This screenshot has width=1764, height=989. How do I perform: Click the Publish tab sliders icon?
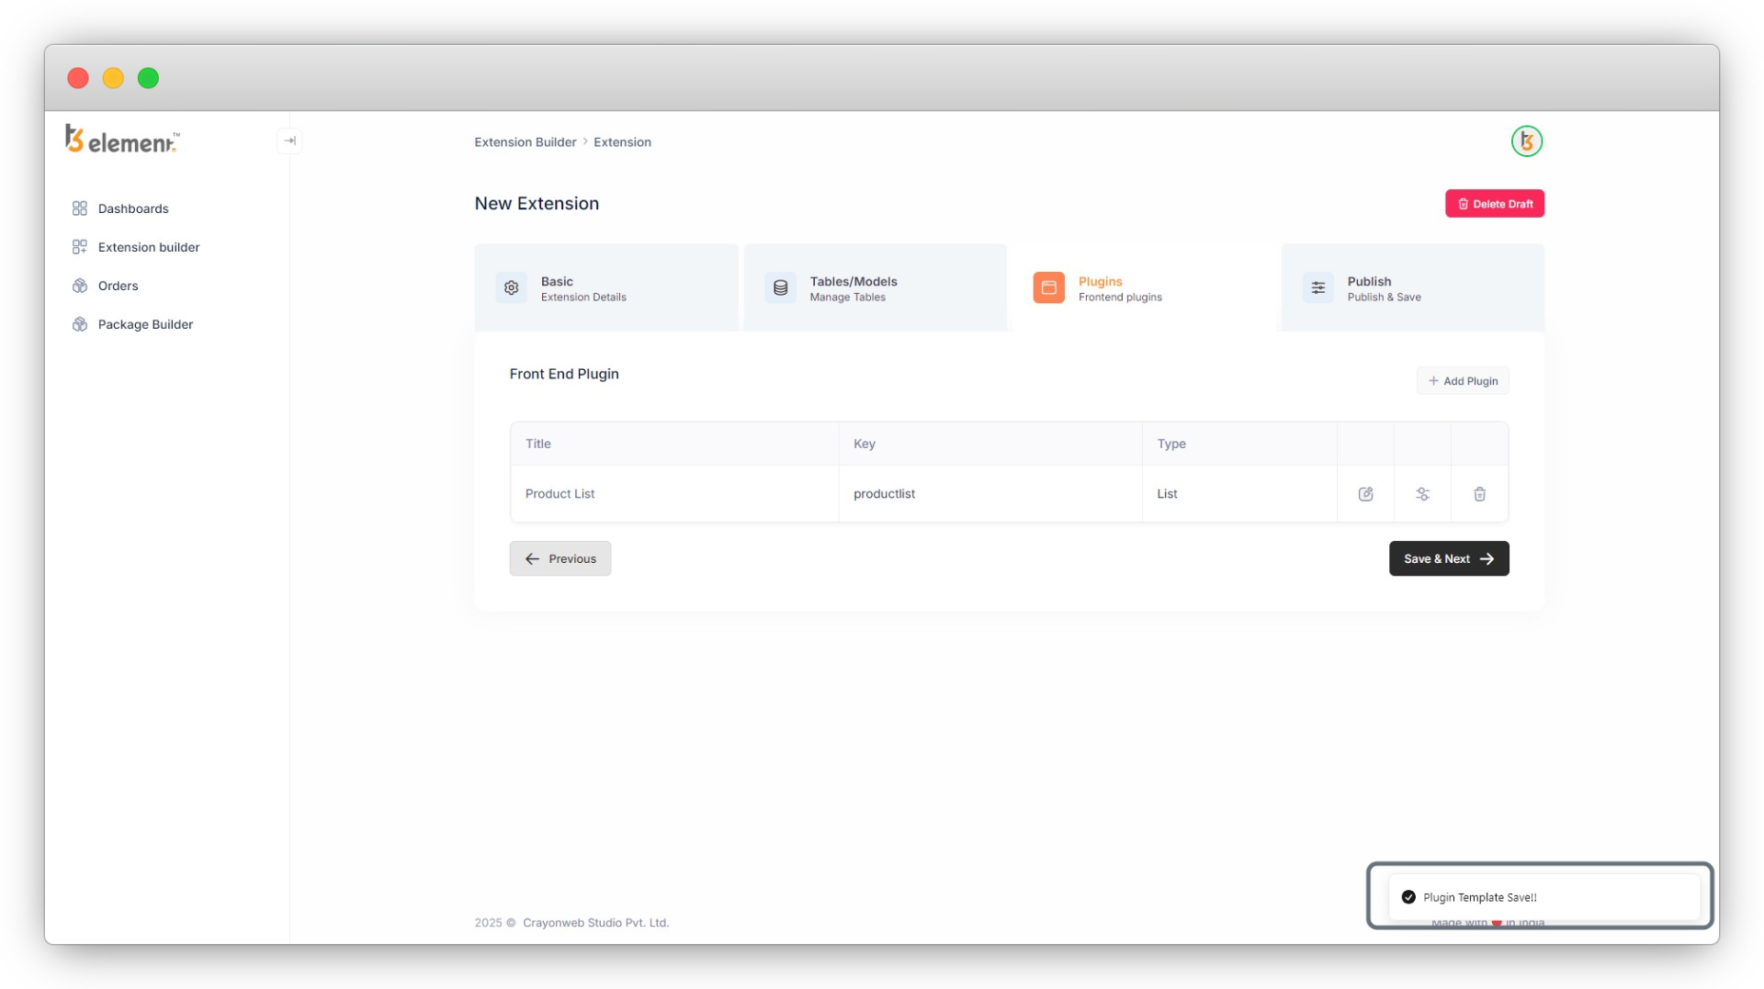[x=1317, y=287]
